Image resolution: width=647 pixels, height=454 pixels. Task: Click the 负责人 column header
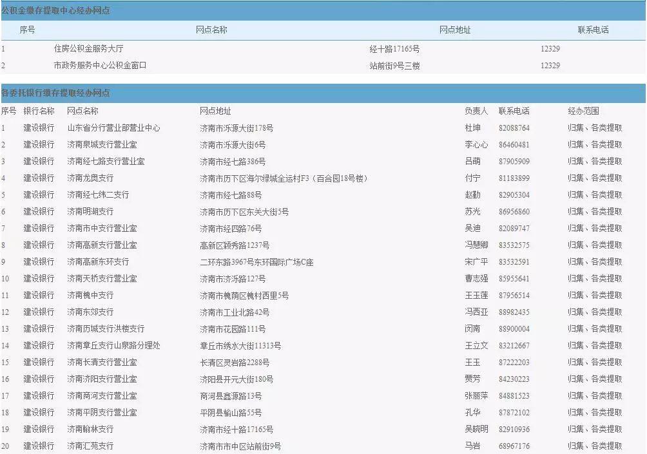click(x=476, y=111)
